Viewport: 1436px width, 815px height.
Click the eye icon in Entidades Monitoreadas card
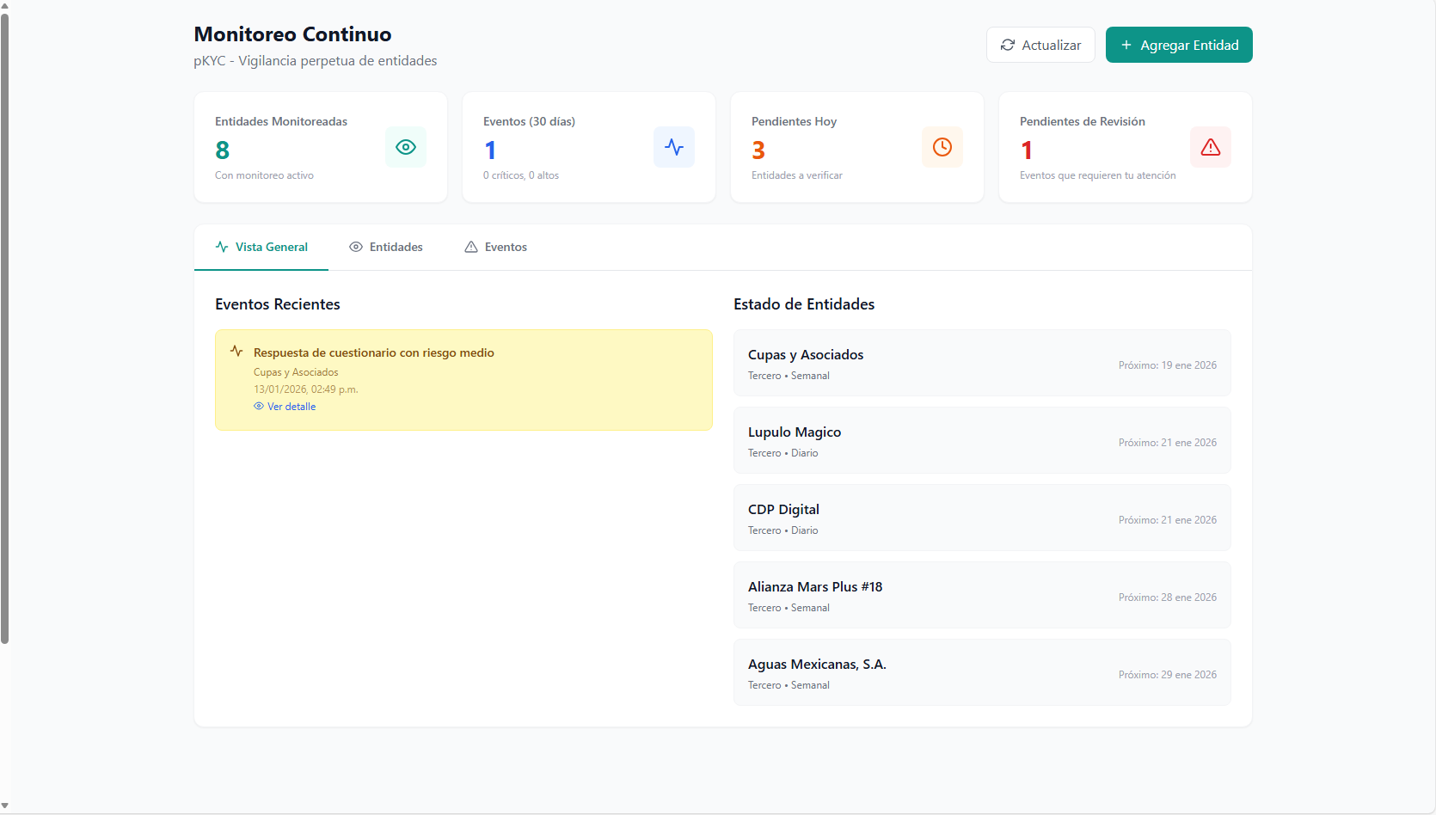406,147
